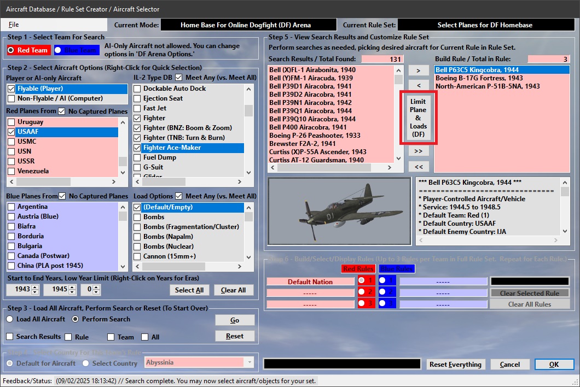
Task: Click the Cancel button
Action: pos(510,365)
